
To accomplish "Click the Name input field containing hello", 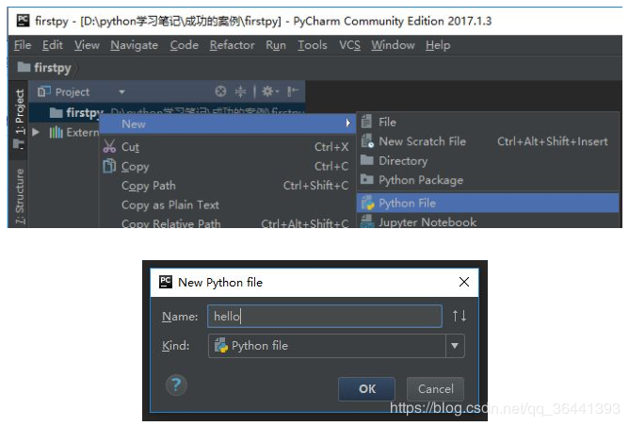I will [325, 316].
